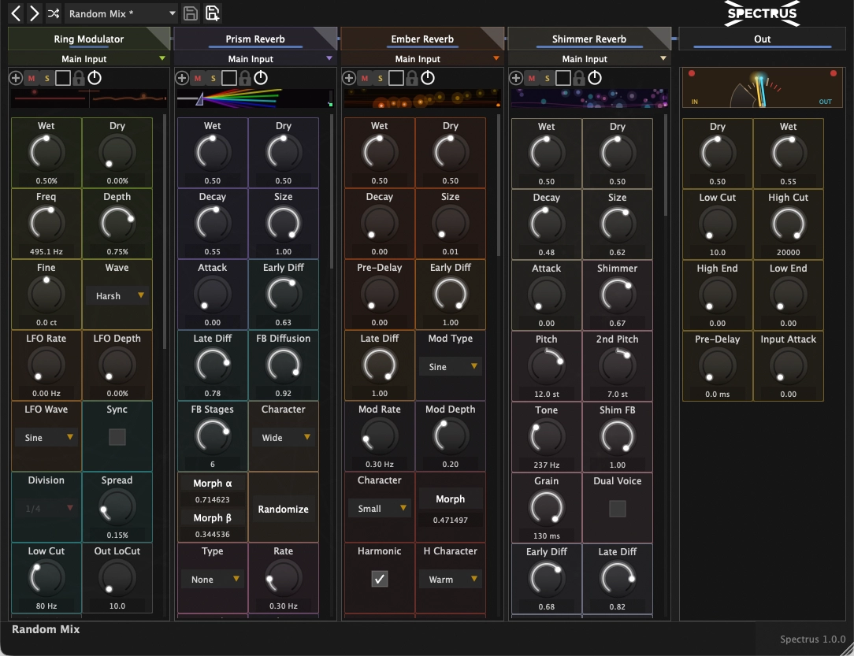The width and height of the screenshot is (854, 656).
Task: Mute the Ring Modulator with the M button
Action: point(32,78)
